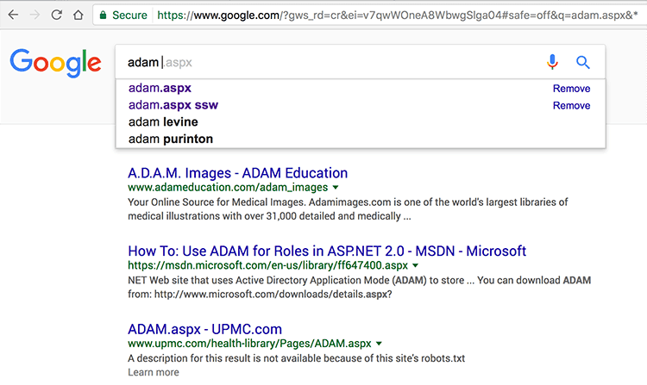The width and height of the screenshot is (647, 385).
Task: Click the blue magnifier search icon
Action: coord(583,62)
